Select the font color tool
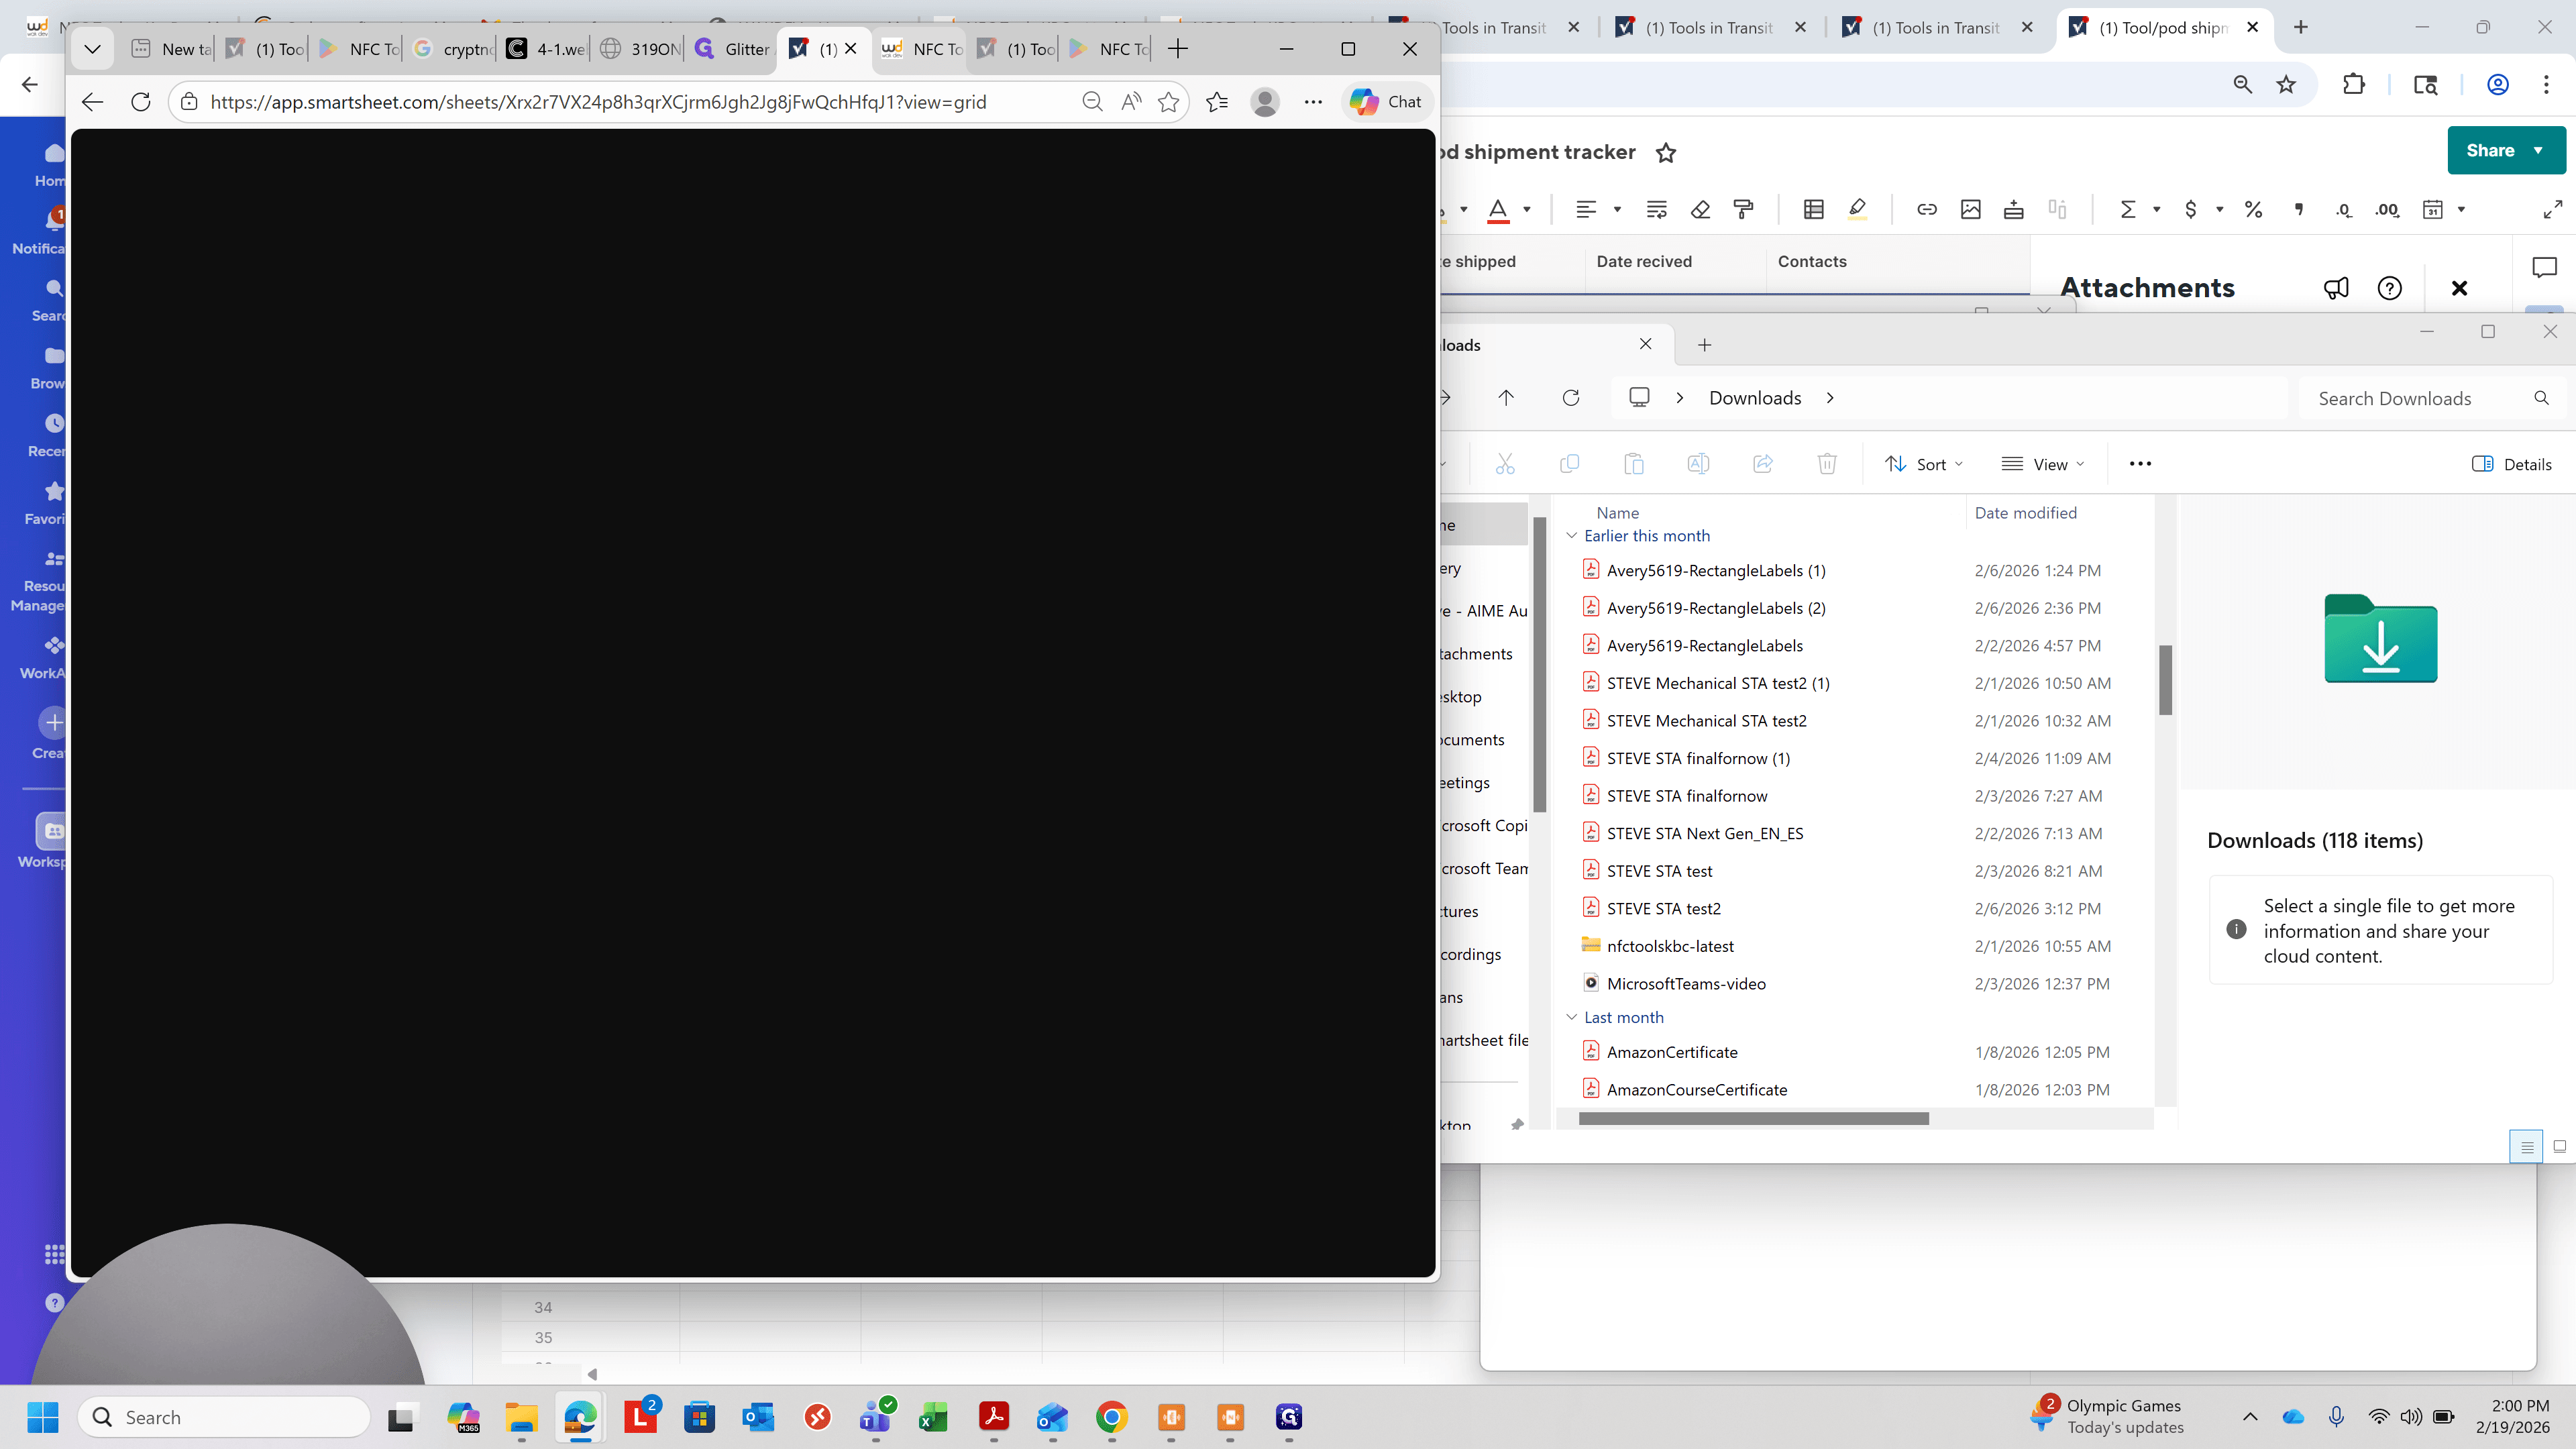Viewport: 2576px width, 1449px height. 1497,210
